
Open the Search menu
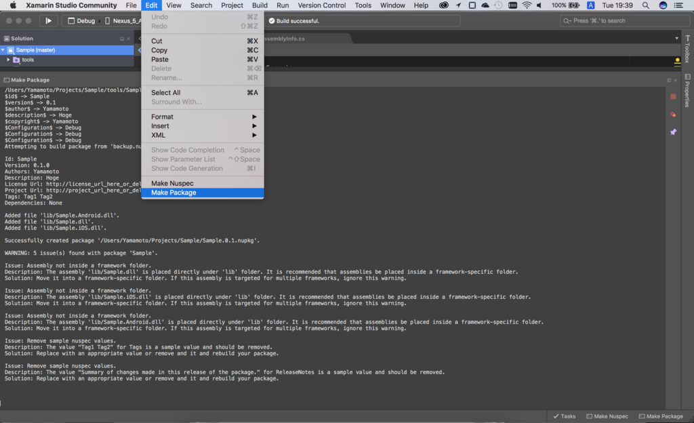(201, 5)
